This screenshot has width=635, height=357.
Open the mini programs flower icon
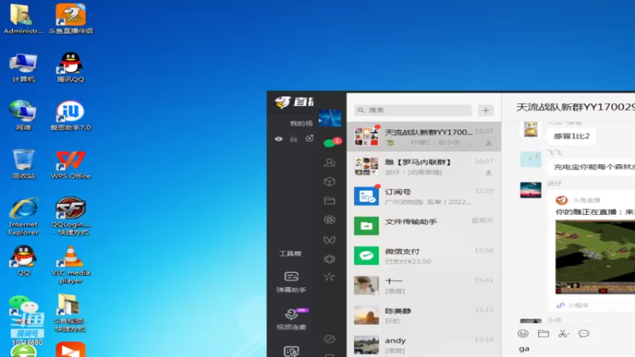(x=329, y=259)
